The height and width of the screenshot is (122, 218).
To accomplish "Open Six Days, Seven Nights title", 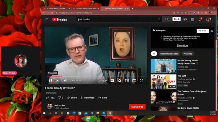I will (188, 108).
